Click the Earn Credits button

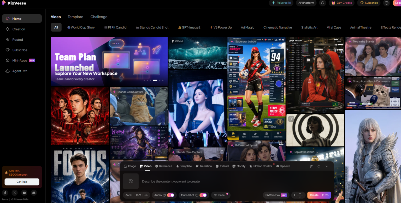[x=342, y=3]
